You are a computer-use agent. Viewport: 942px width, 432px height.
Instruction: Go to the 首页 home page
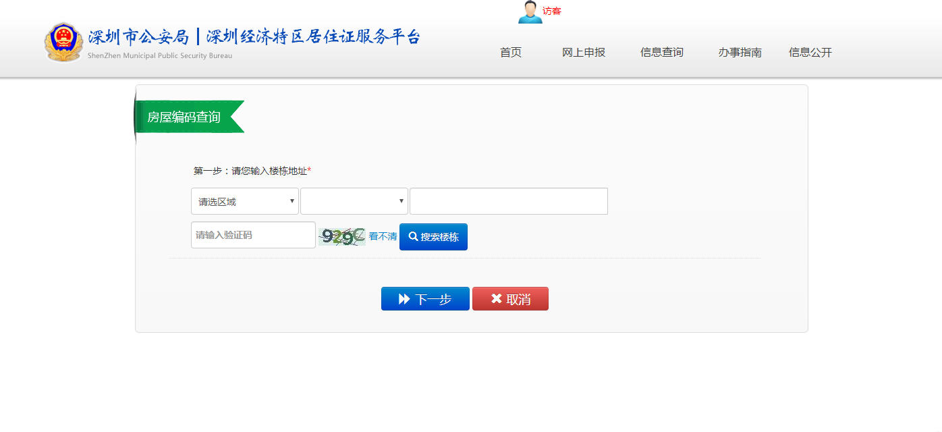click(x=511, y=53)
